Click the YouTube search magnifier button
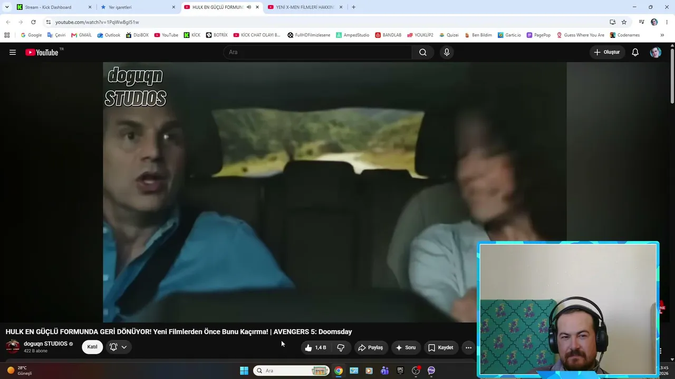The image size is (675, 379). (x=423, y=52)
